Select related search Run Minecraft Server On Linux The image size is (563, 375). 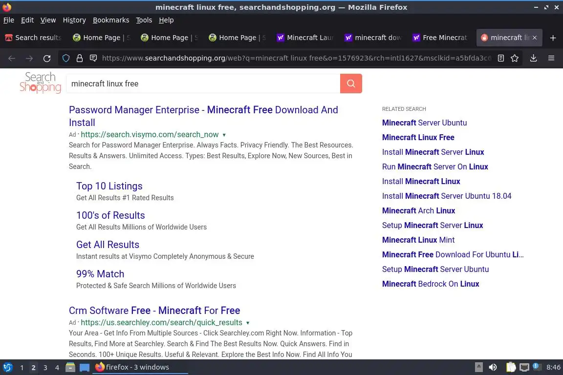pyautogui.click(x=435, y=167)
